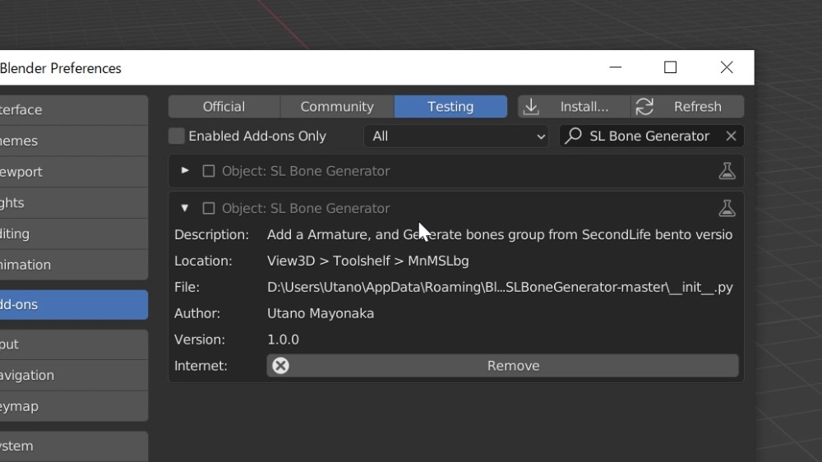Click the add-on description text
The width and height of the screenshot is (822, 462).
coord(500,234)
